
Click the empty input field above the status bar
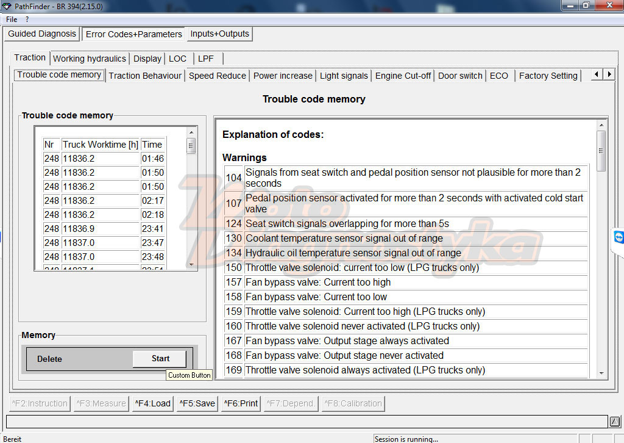(x=307, y=422)
